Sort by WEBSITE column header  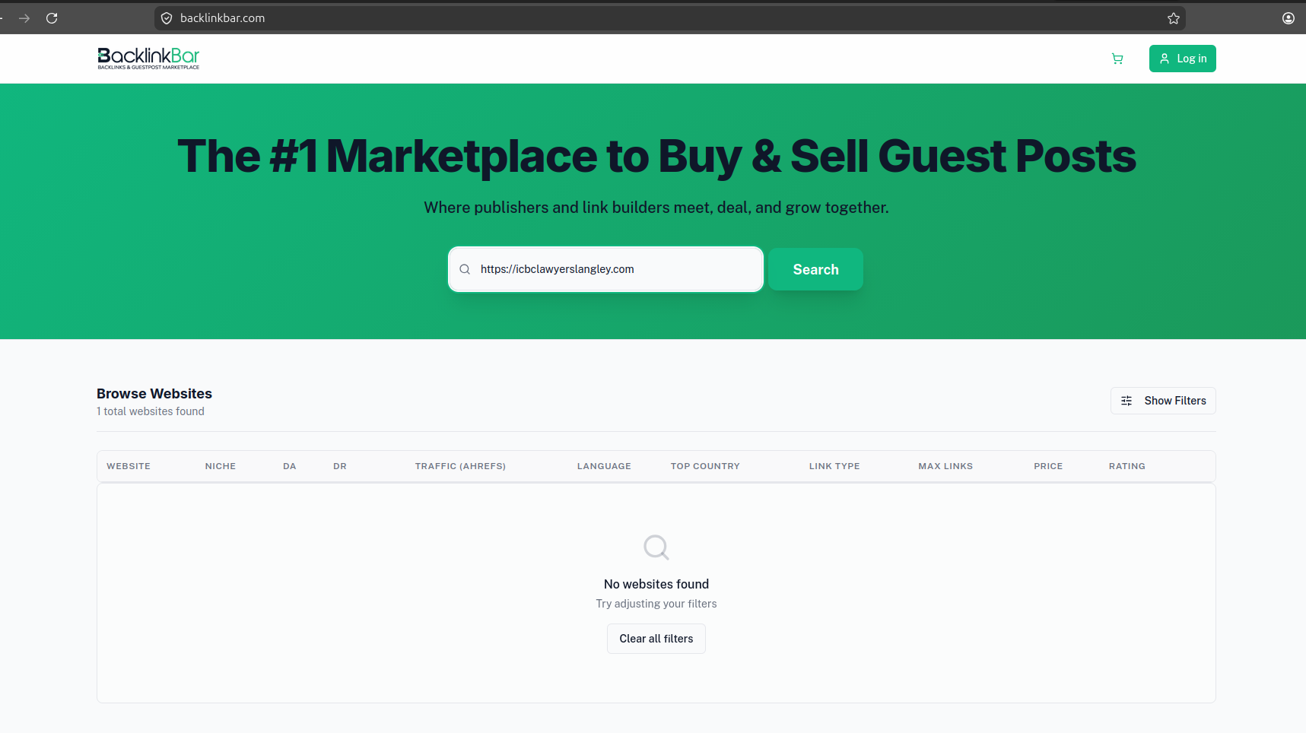[129, 466]
